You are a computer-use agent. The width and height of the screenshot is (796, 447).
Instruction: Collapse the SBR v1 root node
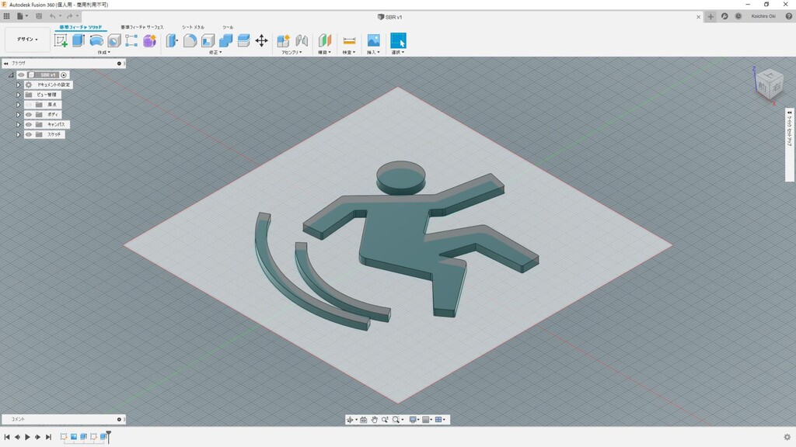(11, 75)
